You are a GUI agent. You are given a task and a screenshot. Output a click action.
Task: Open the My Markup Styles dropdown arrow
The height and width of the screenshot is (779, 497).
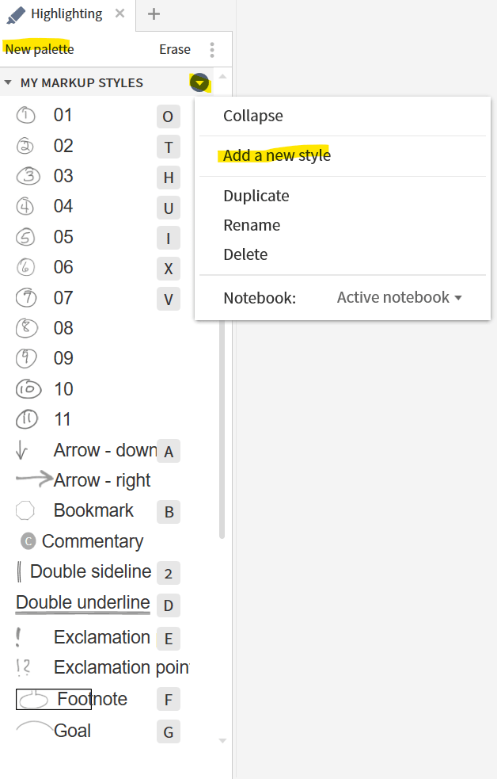click(x=199, y=82)
